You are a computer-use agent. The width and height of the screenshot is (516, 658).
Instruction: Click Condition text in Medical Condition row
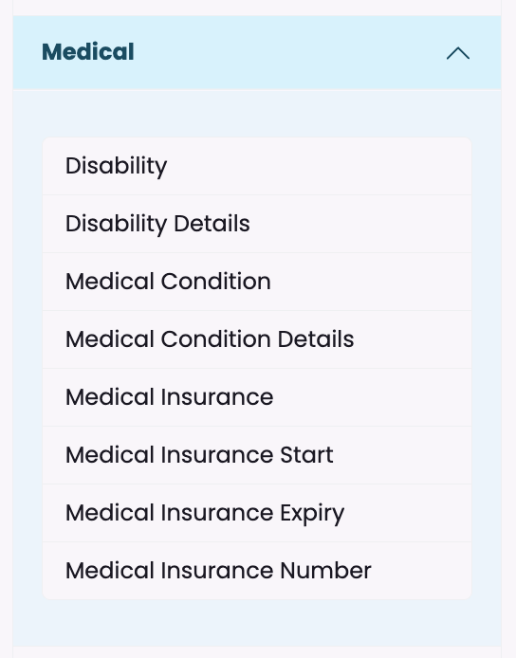[x=216, y=282]
